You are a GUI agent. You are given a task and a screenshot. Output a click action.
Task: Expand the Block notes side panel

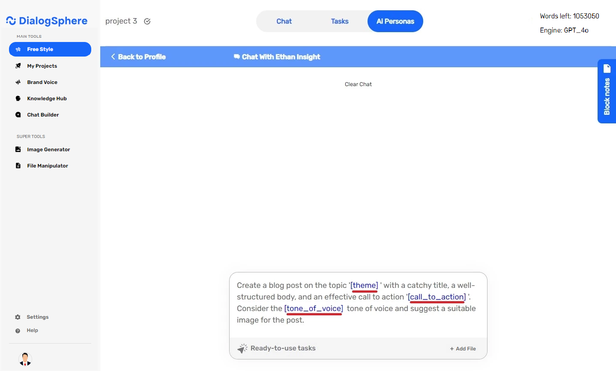(x=607, y=91)
